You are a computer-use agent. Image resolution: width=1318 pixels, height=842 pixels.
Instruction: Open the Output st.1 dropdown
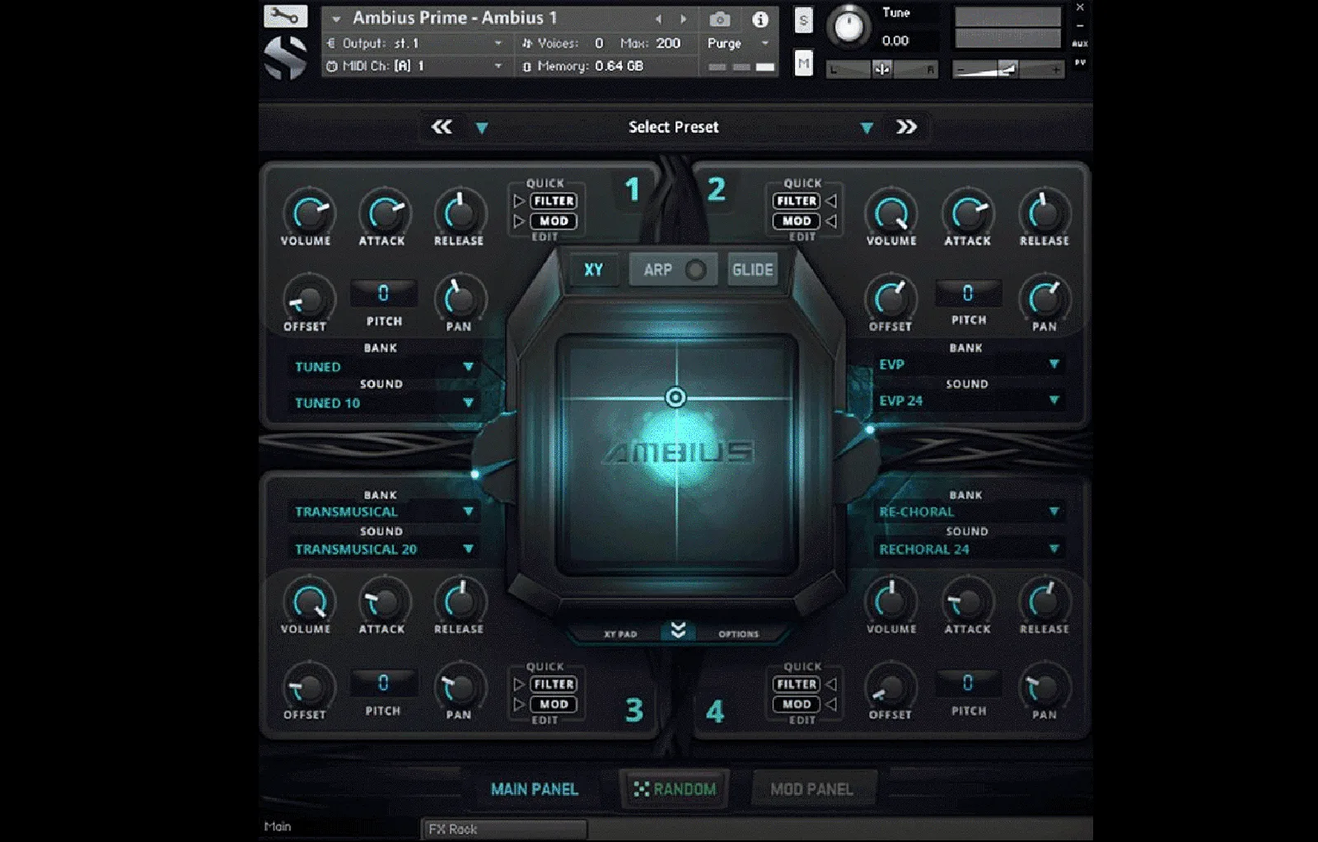(x=416, y=43)
